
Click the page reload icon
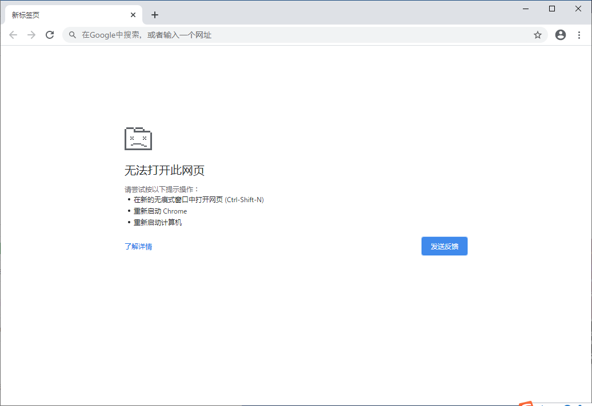[50, 34]
